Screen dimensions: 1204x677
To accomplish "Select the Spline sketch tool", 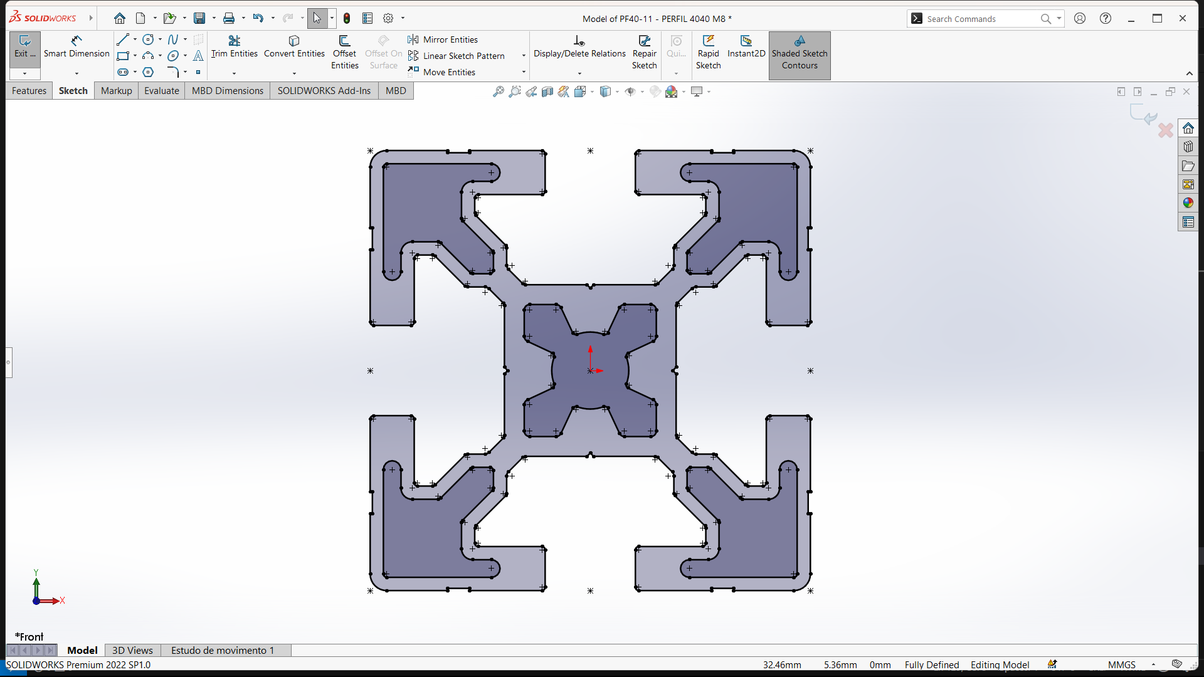I will pyautogui.click(x=173, y=39).
